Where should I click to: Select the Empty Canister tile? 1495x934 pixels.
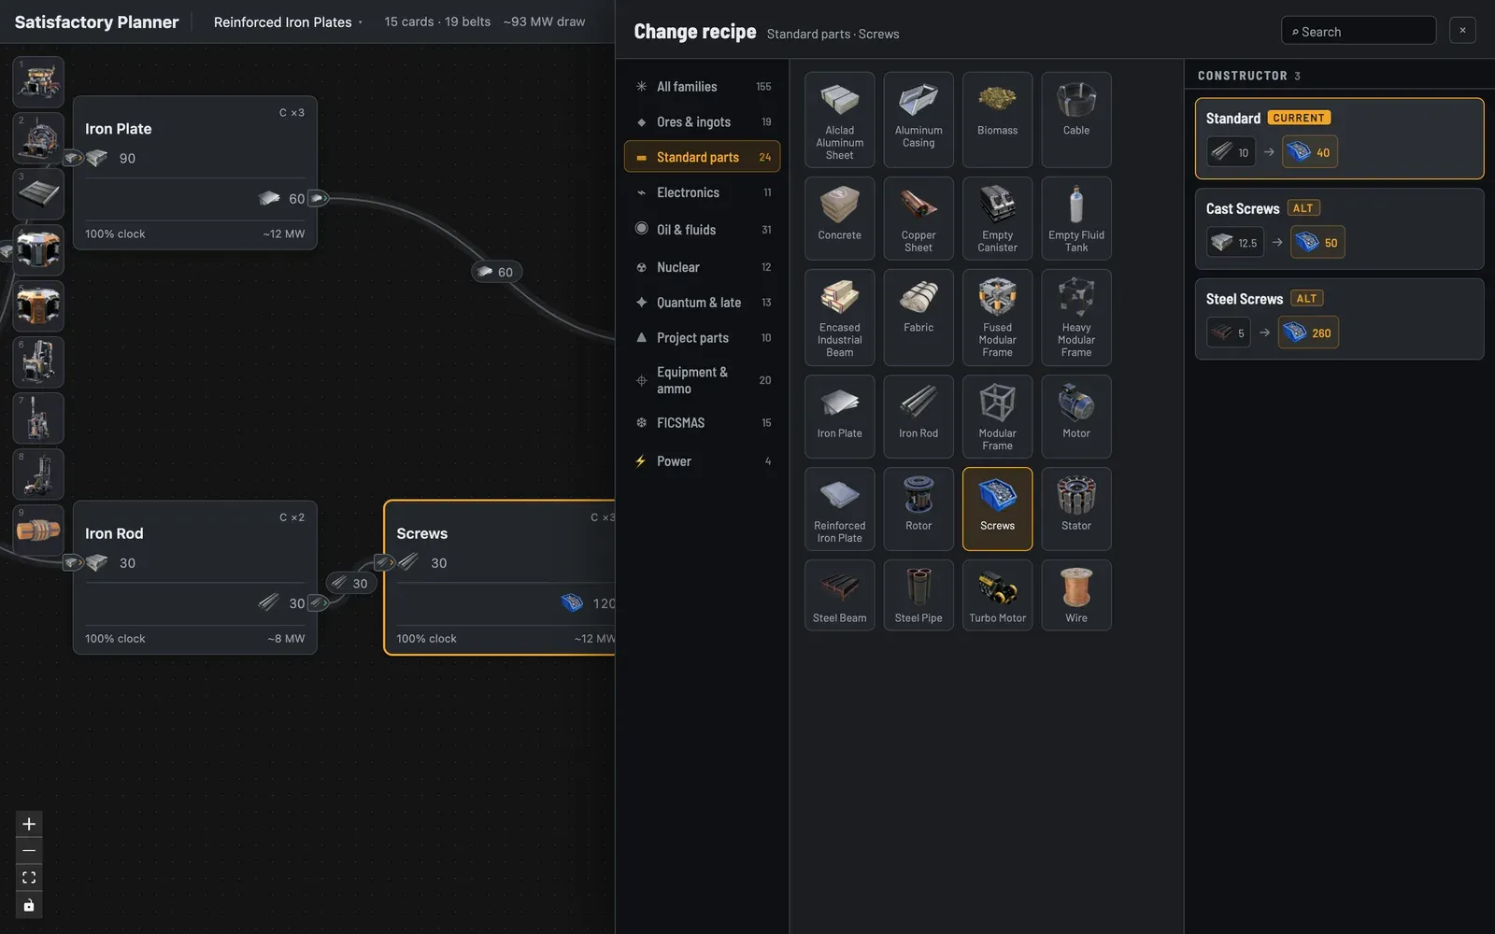tap(997, 219)
